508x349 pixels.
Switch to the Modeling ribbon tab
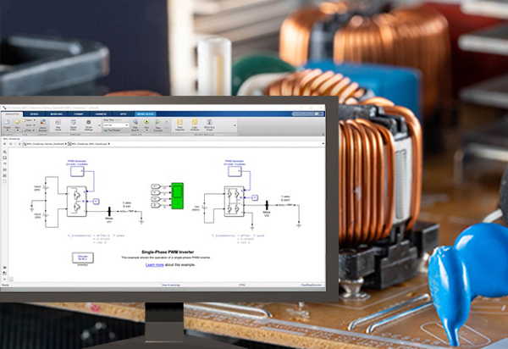coord(57,114)
